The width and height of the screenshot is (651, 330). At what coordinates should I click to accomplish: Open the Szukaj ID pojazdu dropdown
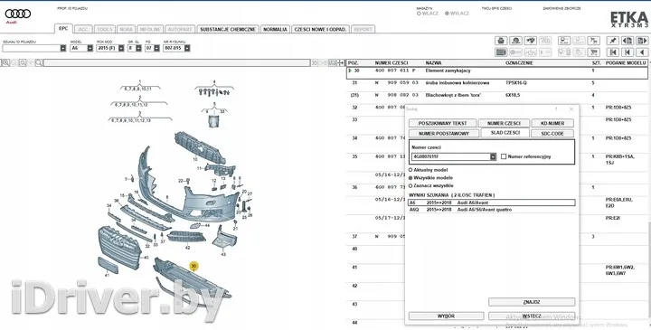pyautogui.click(x=63, y=48)
